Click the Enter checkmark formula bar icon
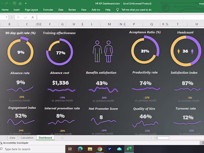This screenshot has height=153, width=204. 25,17
